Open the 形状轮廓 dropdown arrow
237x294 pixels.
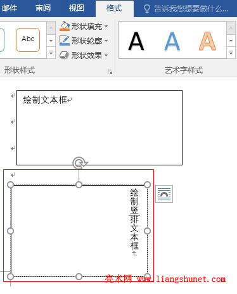coord(106,41)
